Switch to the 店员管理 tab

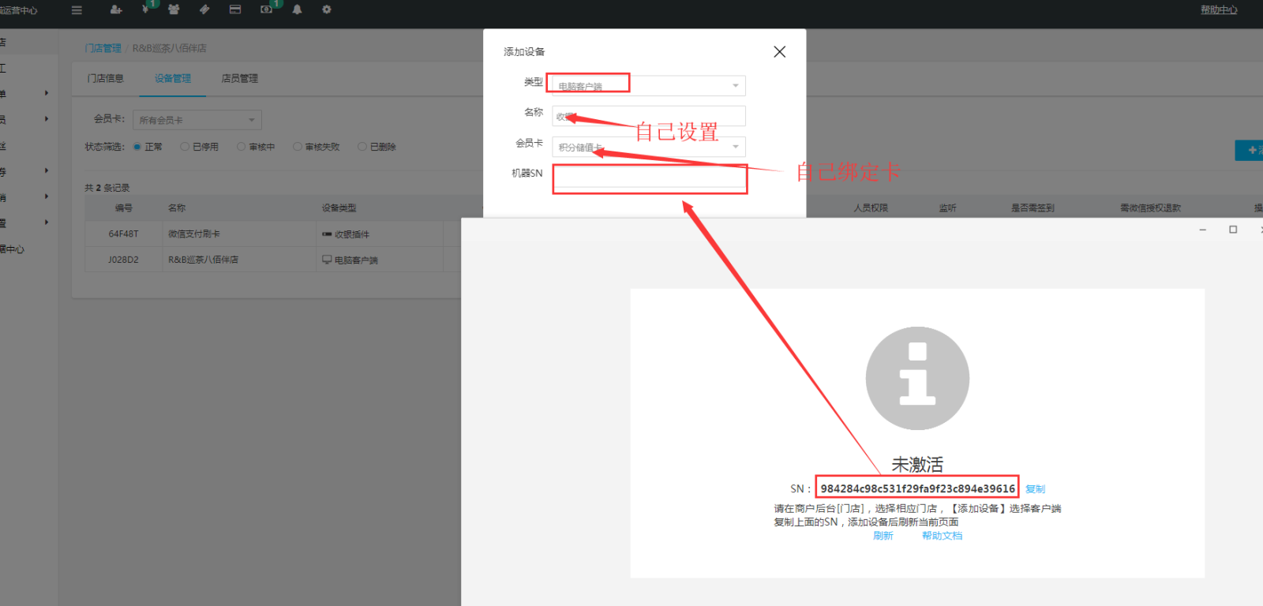[240, 78]
